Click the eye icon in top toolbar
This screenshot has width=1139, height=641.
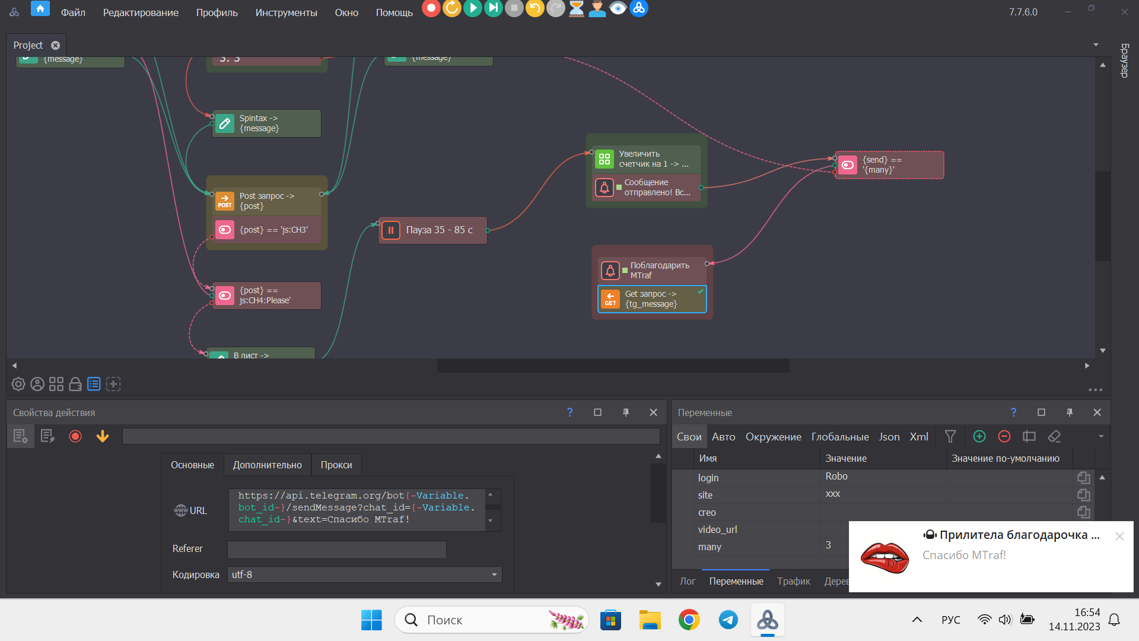coord(618,8)
